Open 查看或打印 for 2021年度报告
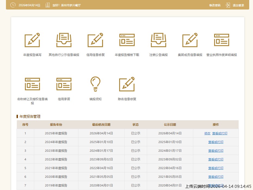Screen dimensions: 253x190 [216, 168]
